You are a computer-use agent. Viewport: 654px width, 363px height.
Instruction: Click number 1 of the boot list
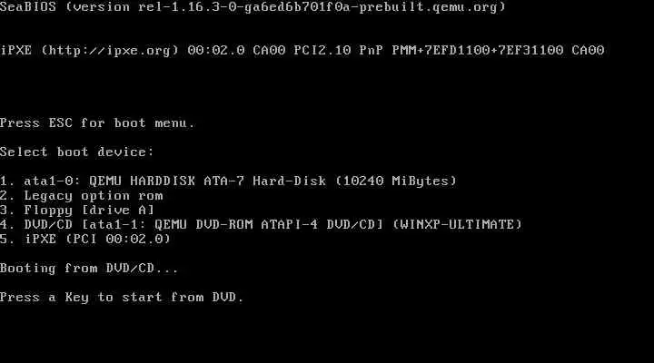point(6,181)
